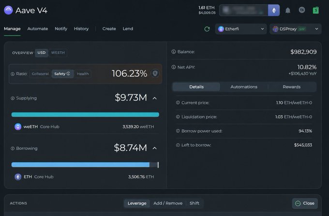Click the 10.82% Net APY value

[x=307, y=67]
